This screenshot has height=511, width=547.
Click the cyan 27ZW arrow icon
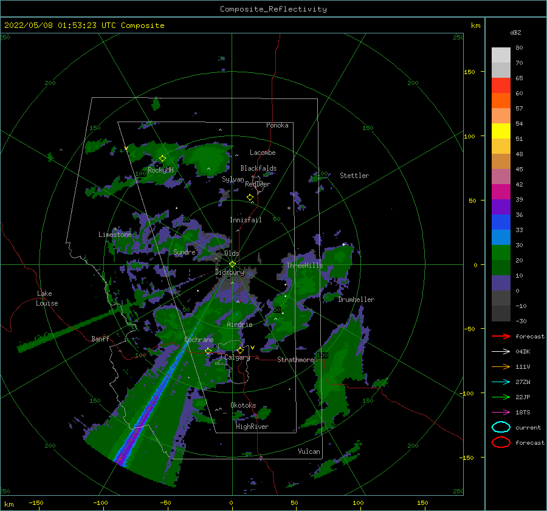pos(501,382)
